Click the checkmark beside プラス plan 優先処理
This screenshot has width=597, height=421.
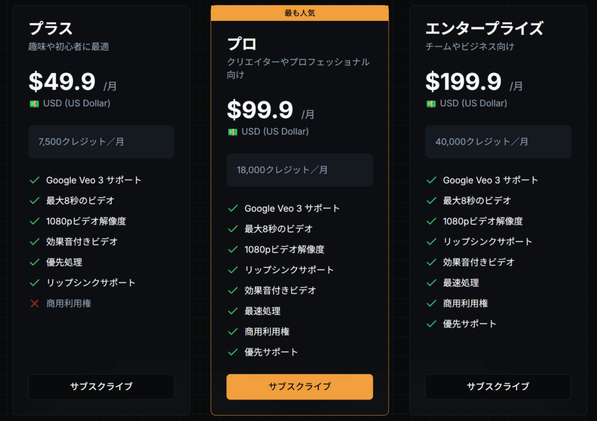tap(34, 262)
